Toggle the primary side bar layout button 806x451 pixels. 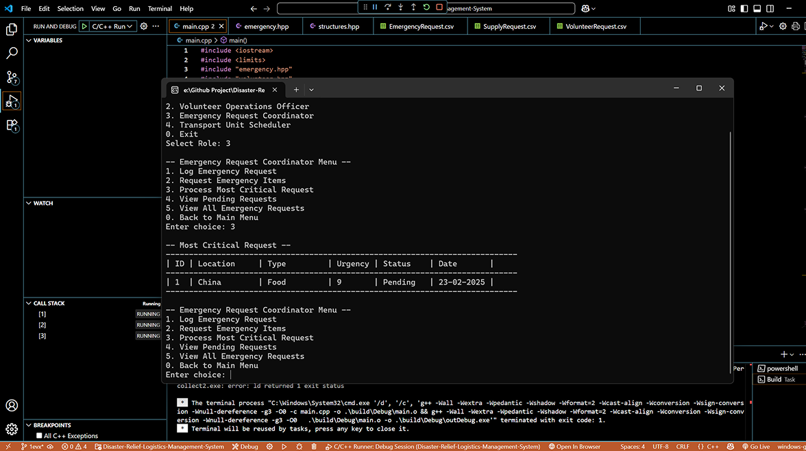pos(743,9)
